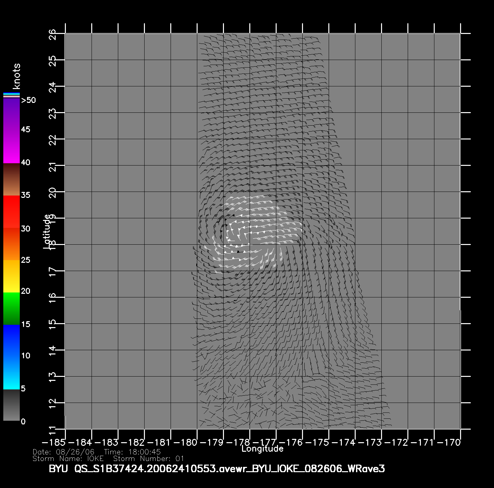Click the '>50' legend label

[28, 100]
